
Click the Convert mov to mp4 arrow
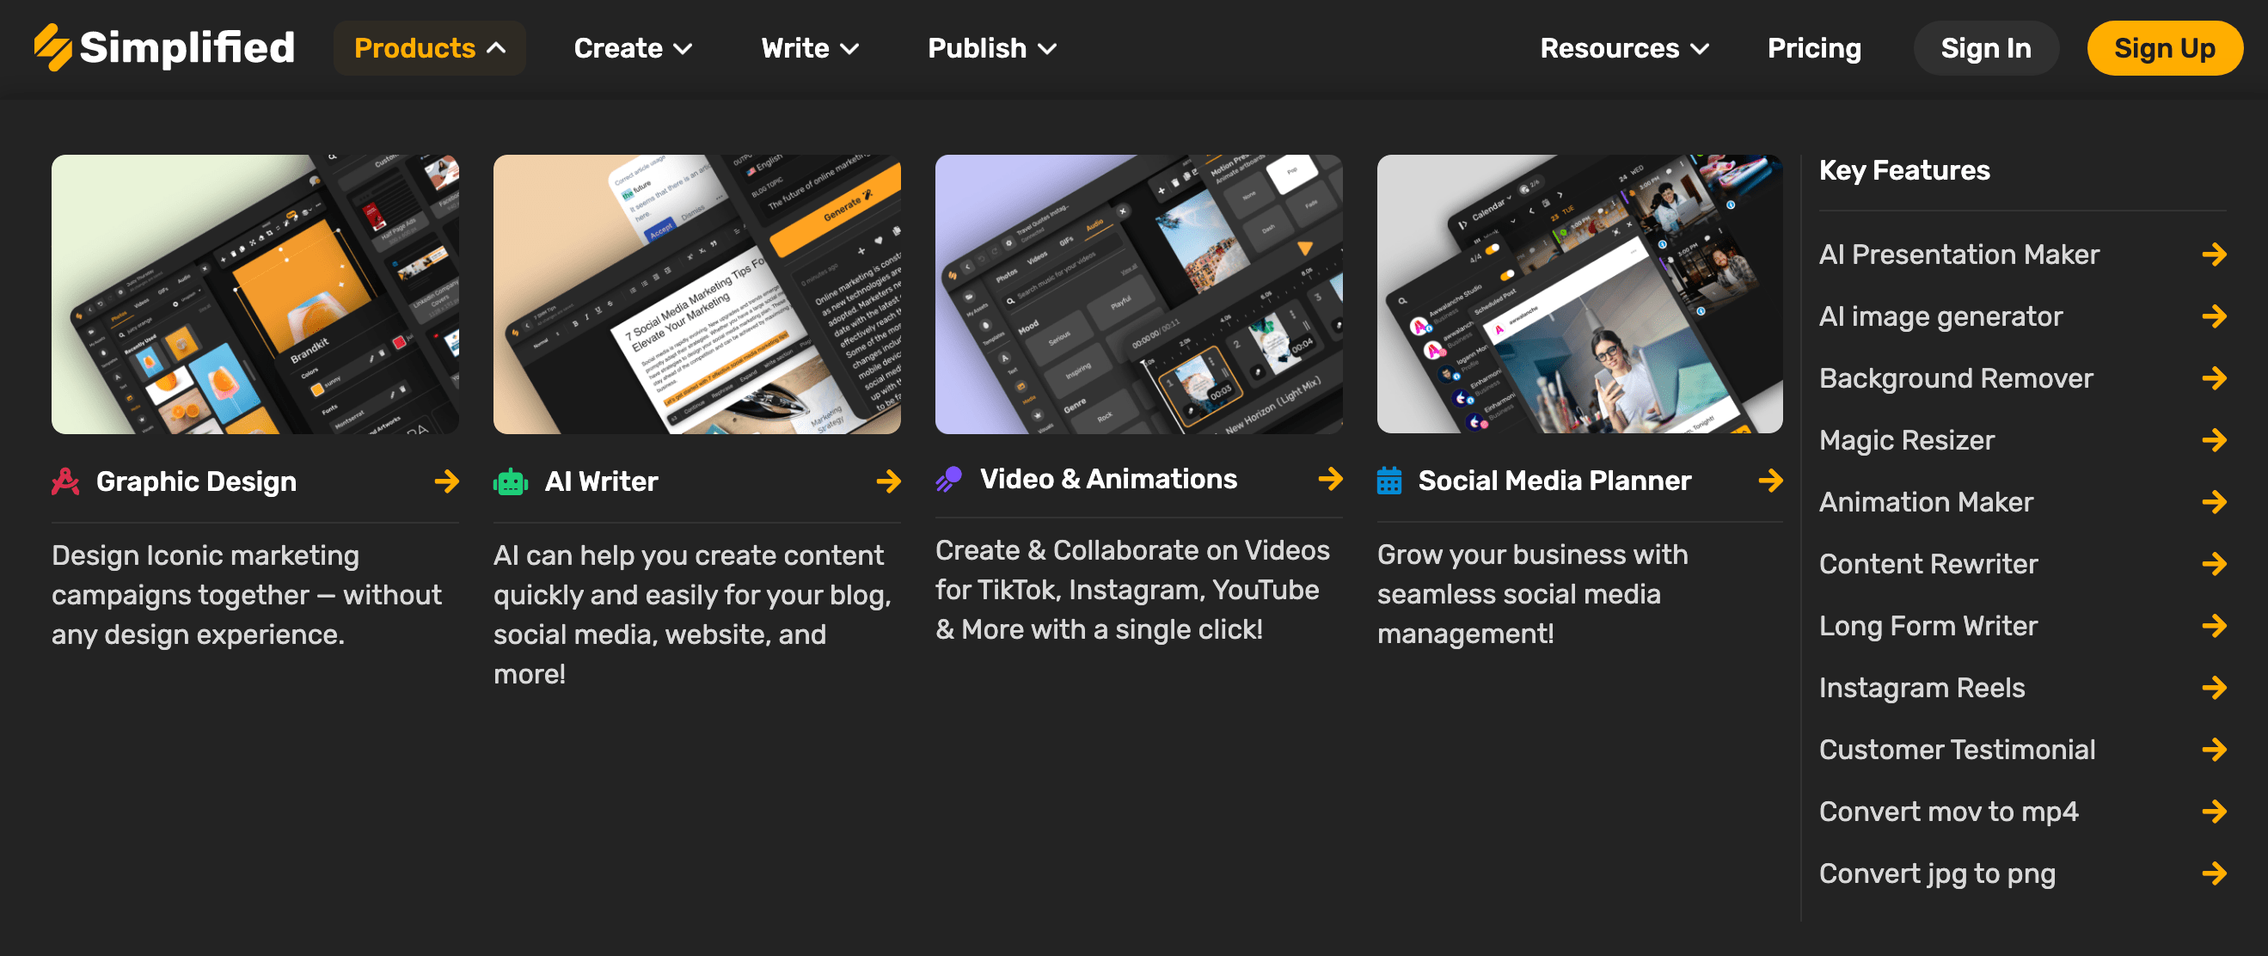coord(2215,812)
